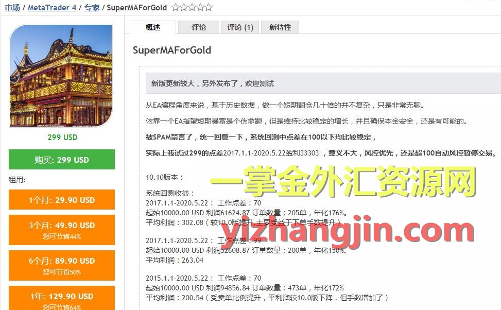The image size is (501, 310).
Task: Click the SuperMAForGold product thumbnail image
Action: click(x=61, y=76)
